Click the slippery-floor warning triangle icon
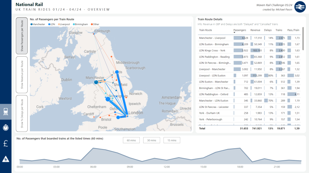Viewport: 309px width, 173px height. pyautogui.click(x=6, y=159)
